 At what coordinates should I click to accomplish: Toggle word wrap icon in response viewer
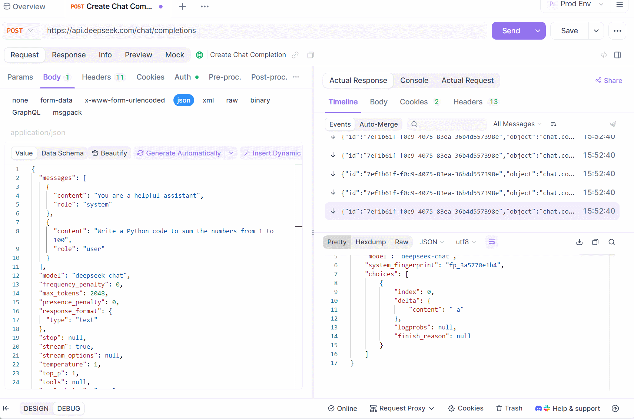tap(492, 242)
